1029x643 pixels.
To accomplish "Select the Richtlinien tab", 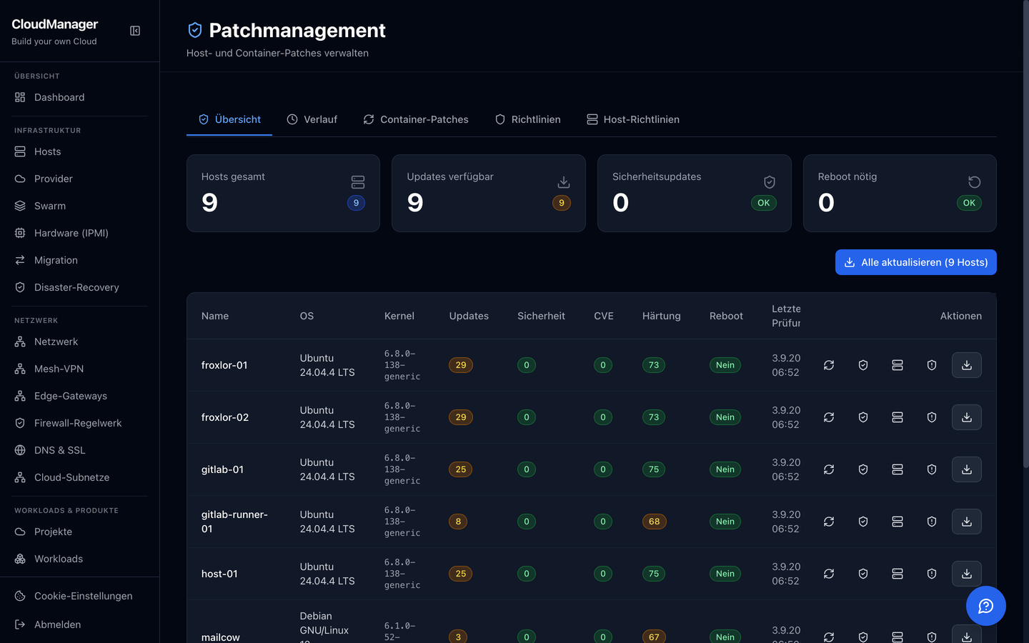I will [528, 119].
